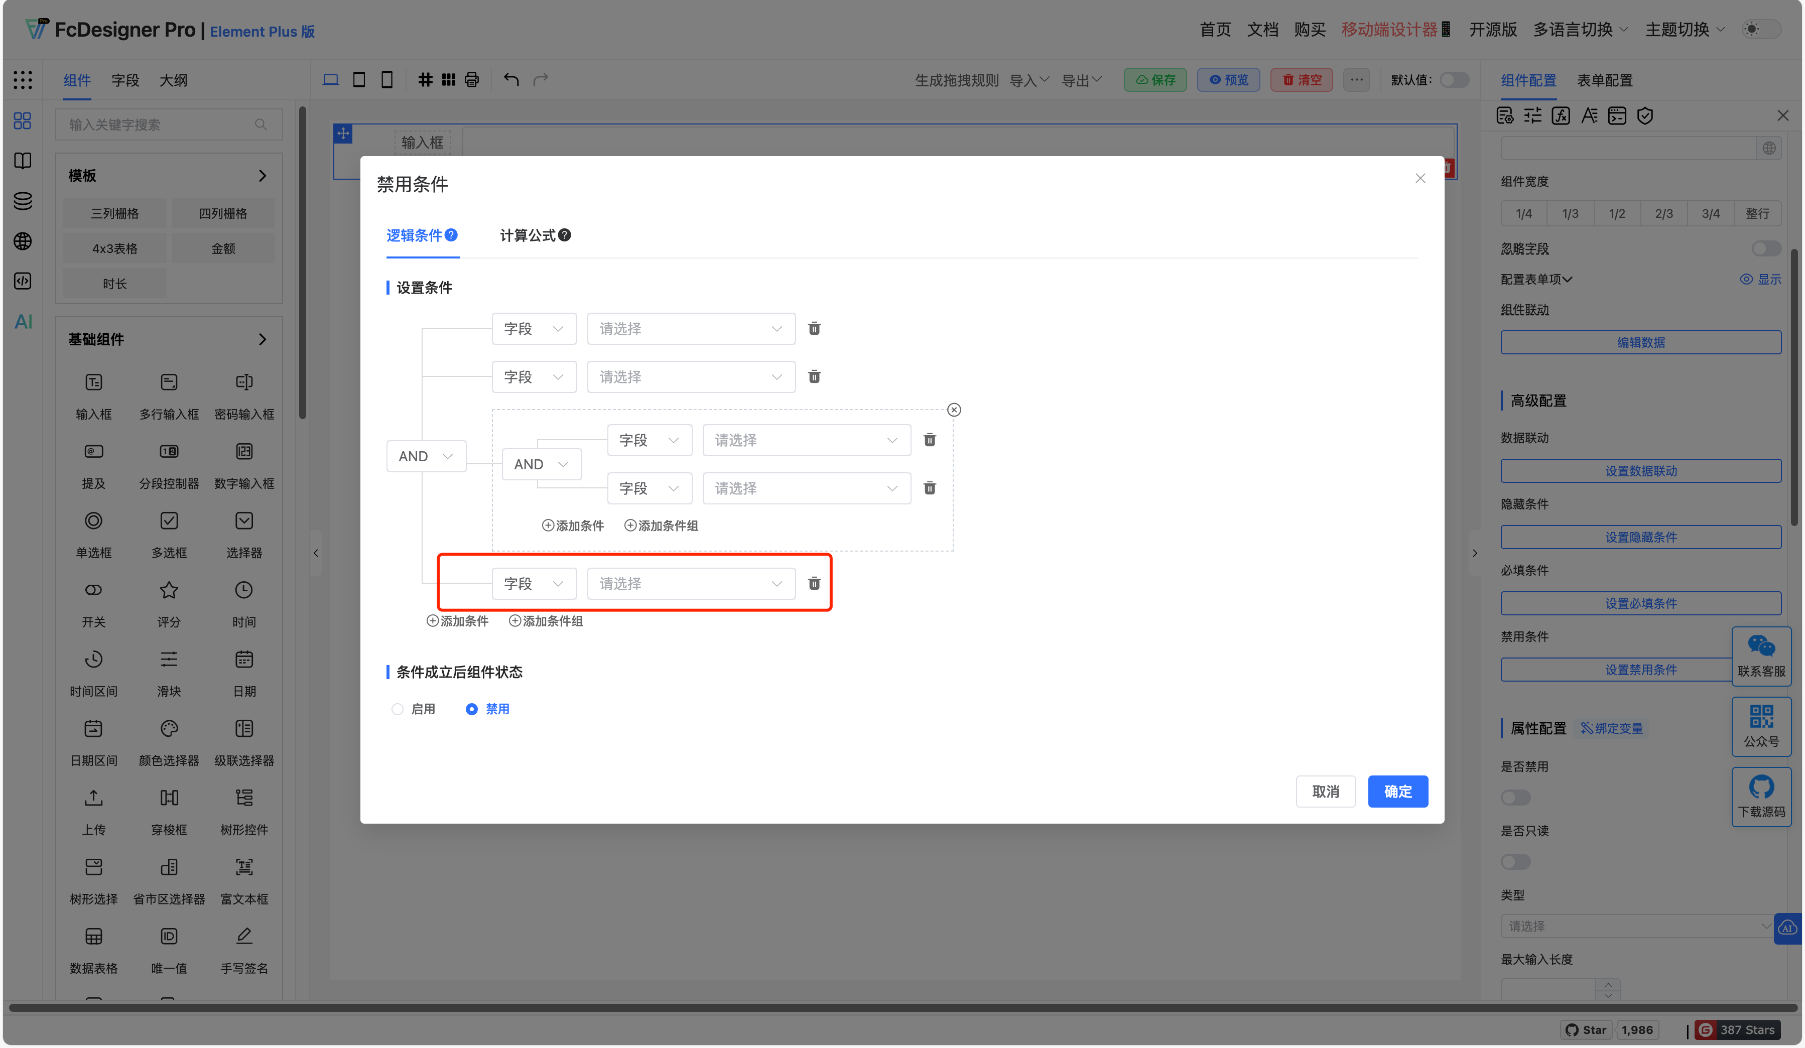Click the 确定 confirm button
The height and width of the screenshot is (1048, 1805).
(x=1397, y=792)
